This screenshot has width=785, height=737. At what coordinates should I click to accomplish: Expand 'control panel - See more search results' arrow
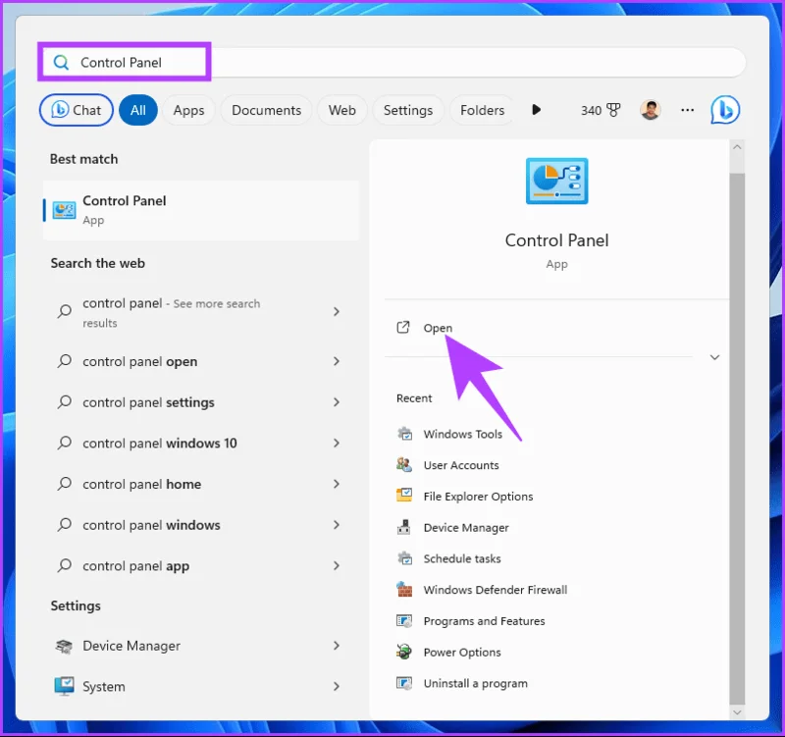click(337, 312)
